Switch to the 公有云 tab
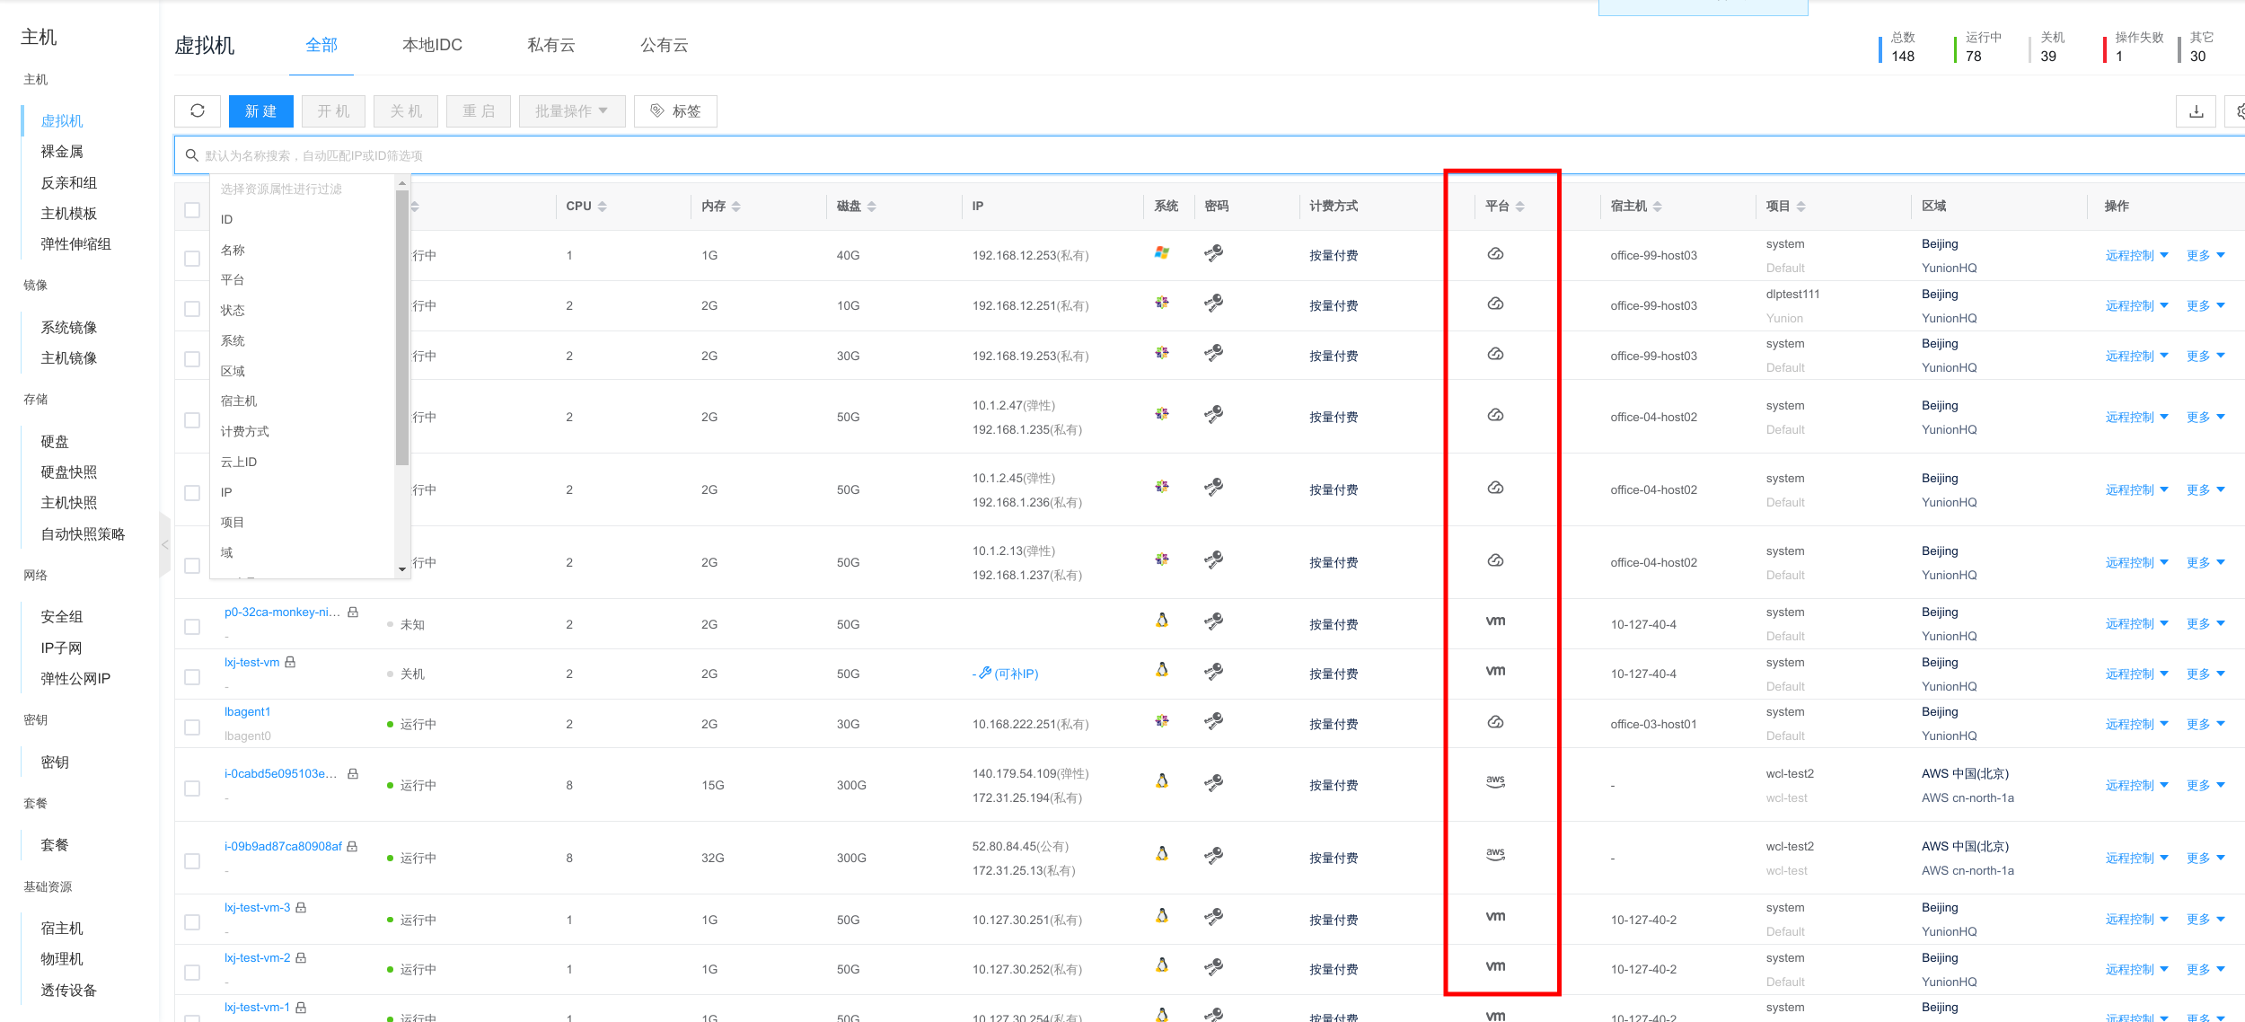Screen dimensions: 2245x1022 coord(664,45)
